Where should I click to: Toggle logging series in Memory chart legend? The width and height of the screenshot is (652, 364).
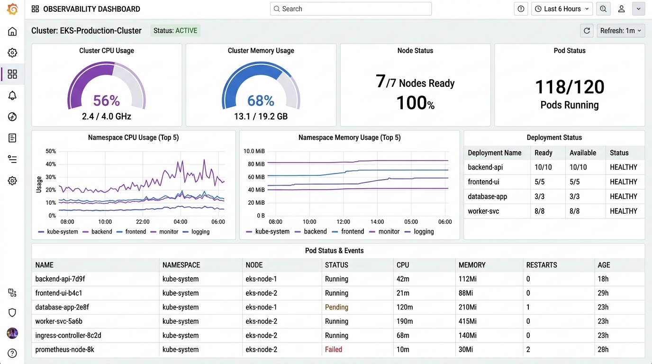tap(419, 232)
